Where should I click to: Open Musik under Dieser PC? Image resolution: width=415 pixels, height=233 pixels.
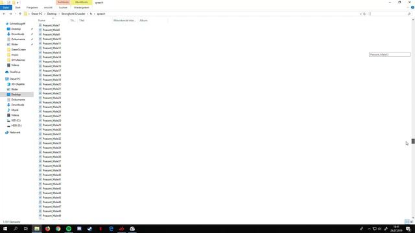[15, 110]
